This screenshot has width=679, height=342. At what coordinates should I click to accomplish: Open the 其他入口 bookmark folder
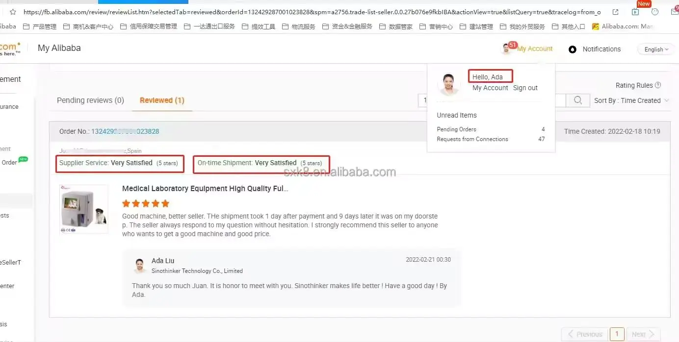point(568,26)
